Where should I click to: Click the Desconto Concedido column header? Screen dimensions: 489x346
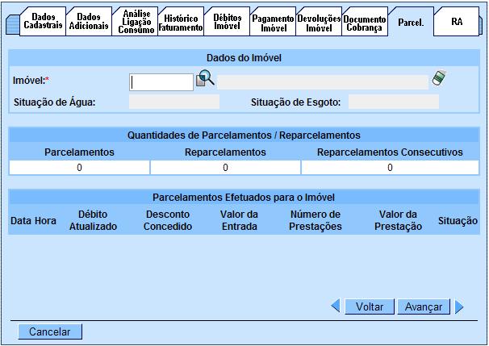tap(168, 220)
